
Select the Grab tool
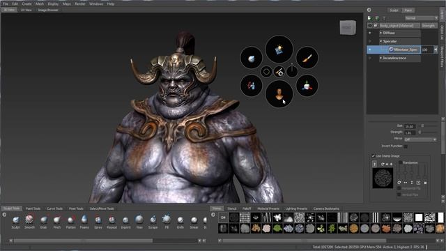[43, 222]
